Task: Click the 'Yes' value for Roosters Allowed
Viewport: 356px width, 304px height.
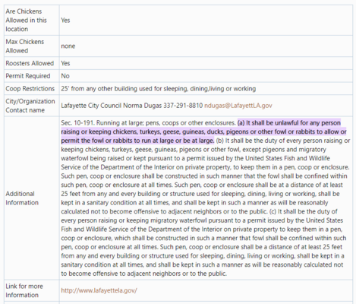Action: click(x=65, y=63)
